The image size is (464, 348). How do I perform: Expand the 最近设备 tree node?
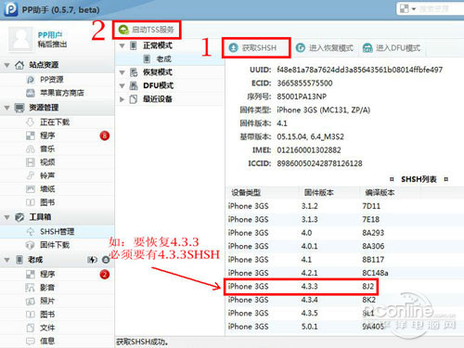(122, 99)
